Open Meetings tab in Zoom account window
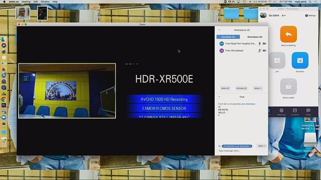This screenshot has height=180, width=321. [281, 112]
